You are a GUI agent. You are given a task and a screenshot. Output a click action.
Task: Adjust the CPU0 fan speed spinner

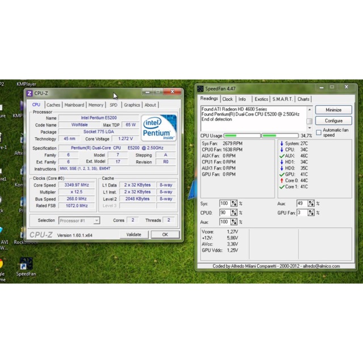tap(234, 213)
